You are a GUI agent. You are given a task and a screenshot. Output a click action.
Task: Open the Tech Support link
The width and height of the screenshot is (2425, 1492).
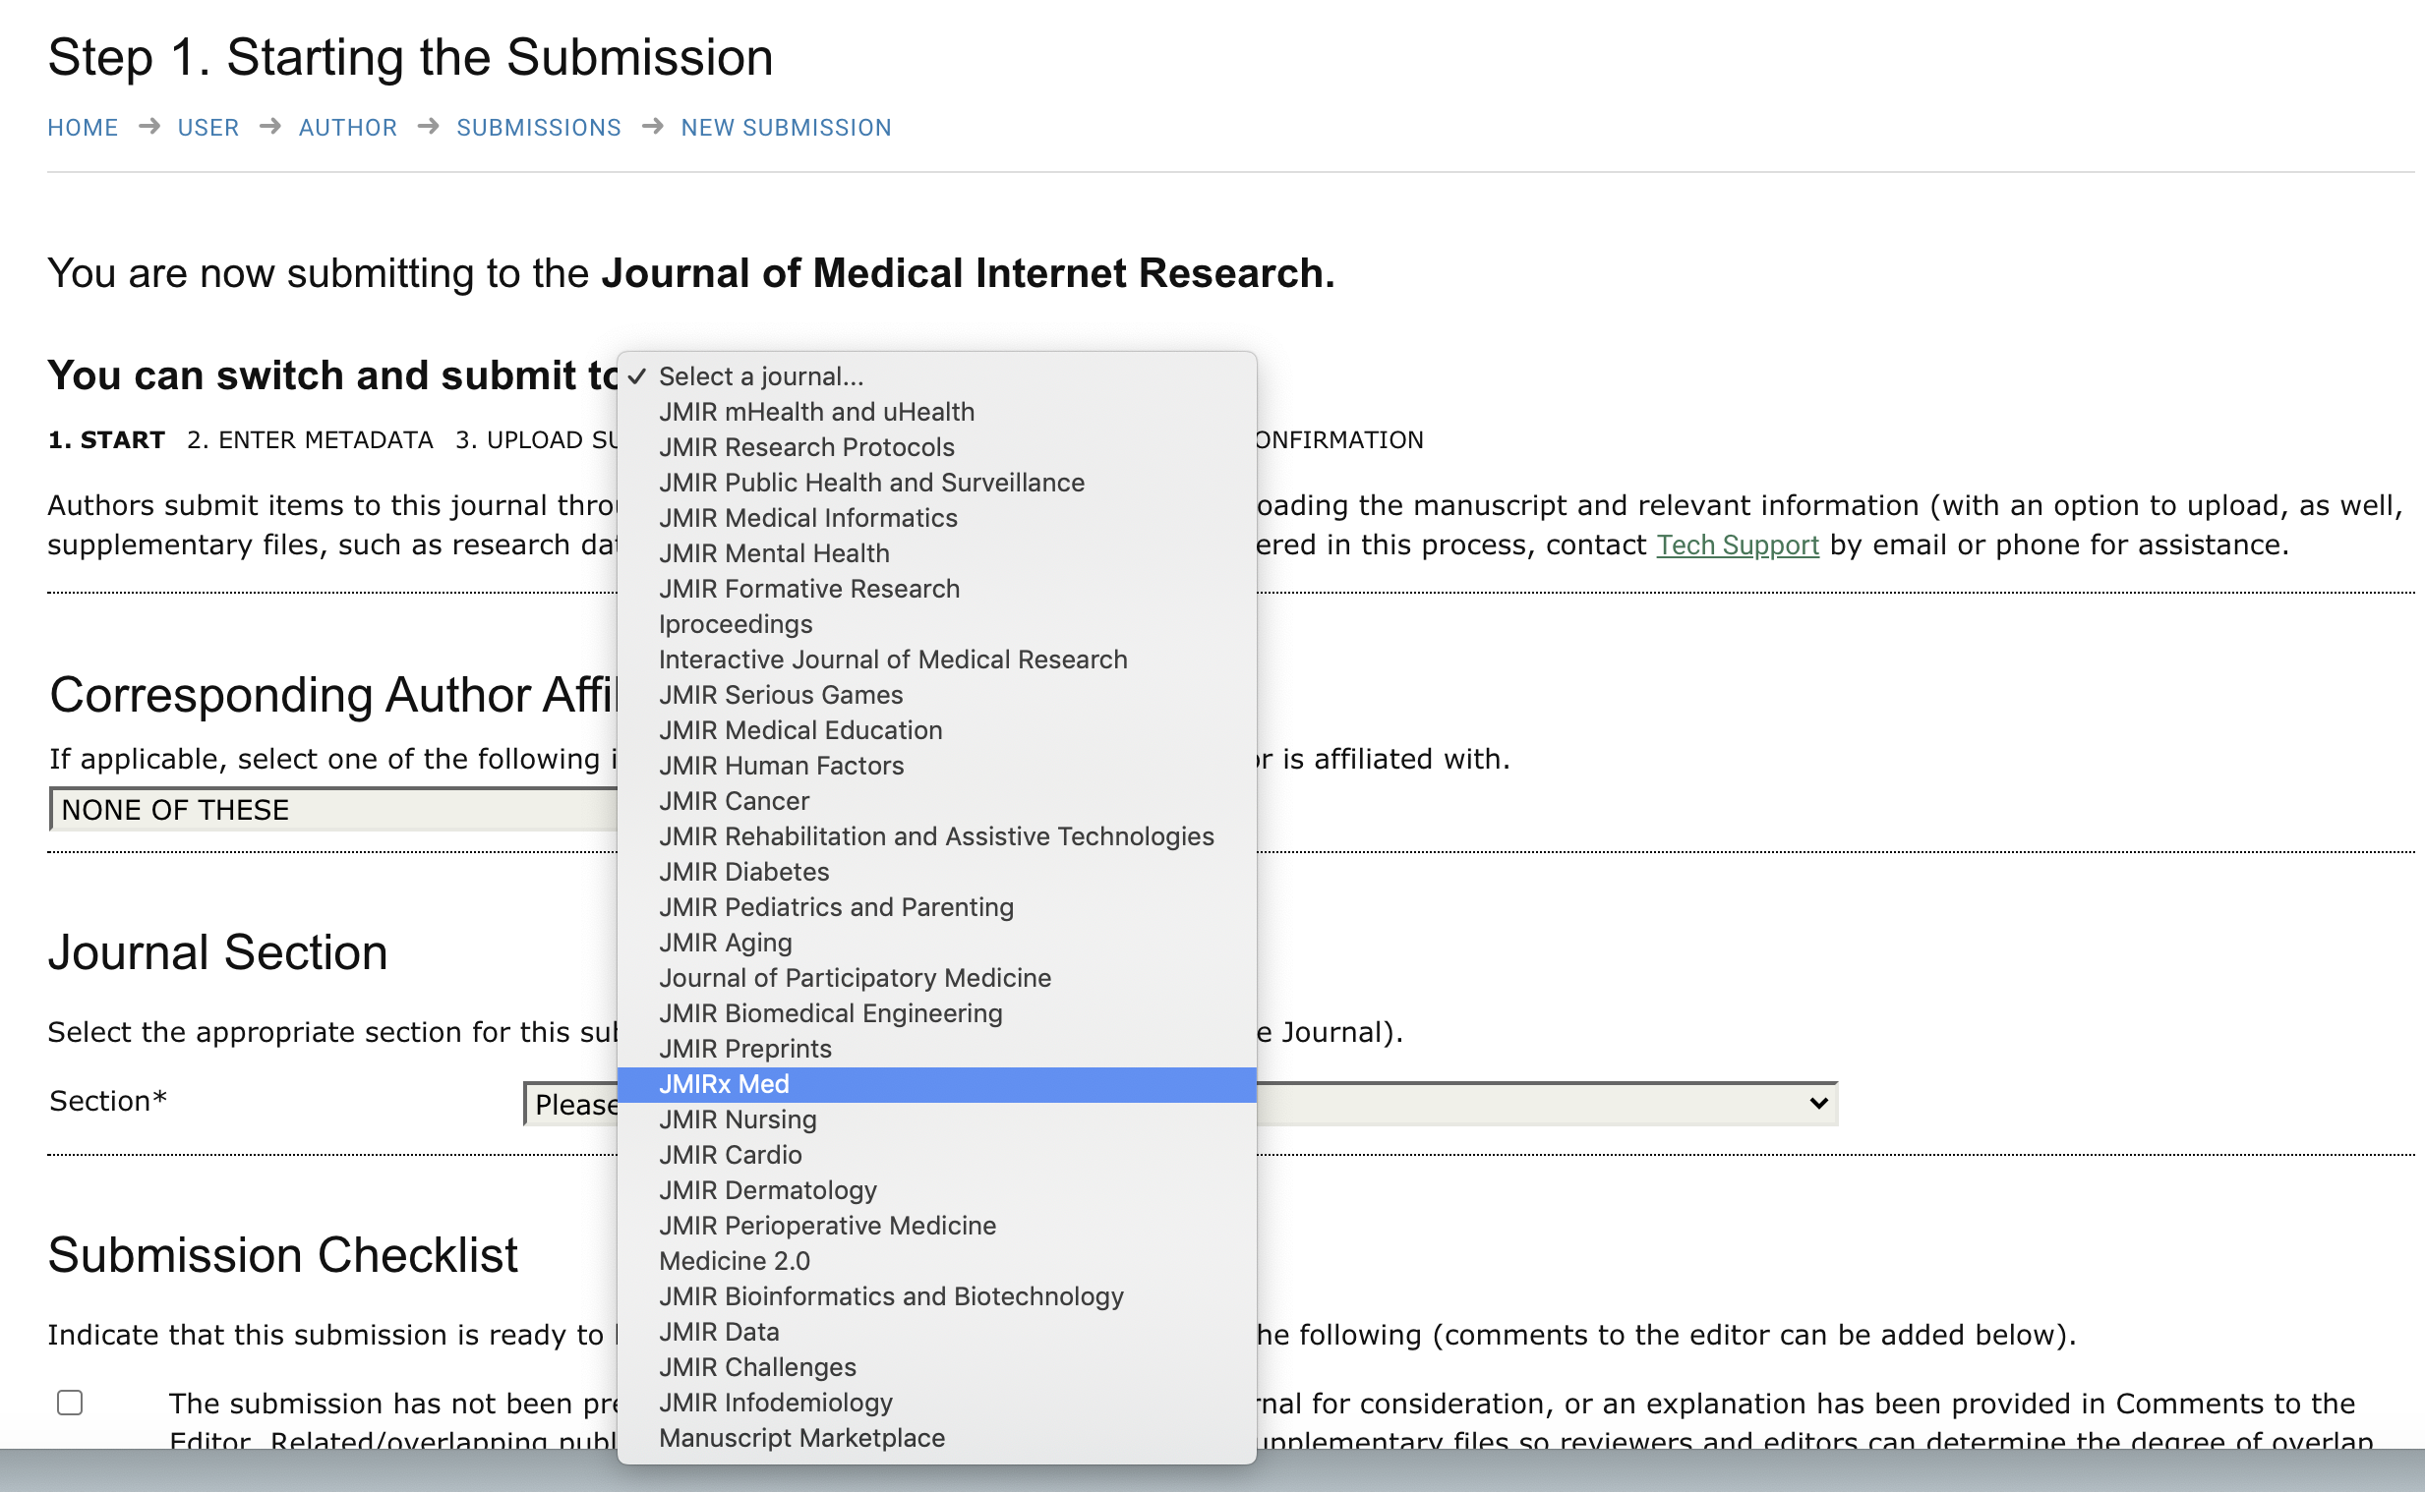[x=1736, y=545]
